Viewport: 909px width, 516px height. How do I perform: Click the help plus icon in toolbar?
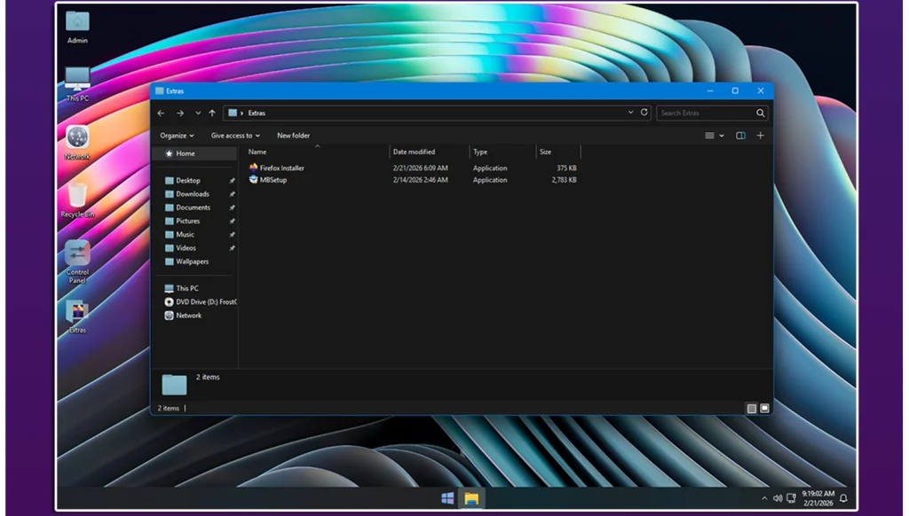click(760, 136)
